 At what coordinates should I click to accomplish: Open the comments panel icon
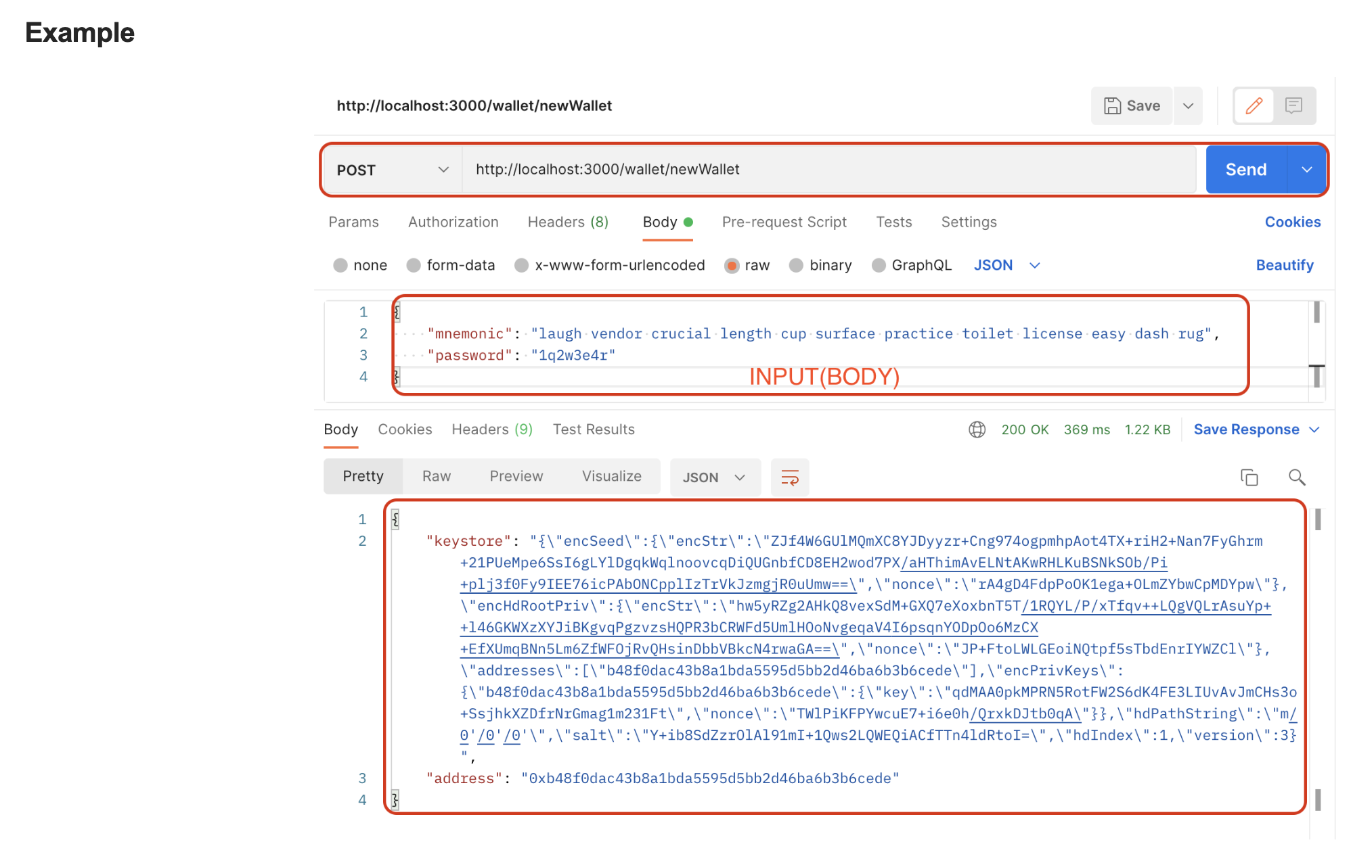point(1293,106)
